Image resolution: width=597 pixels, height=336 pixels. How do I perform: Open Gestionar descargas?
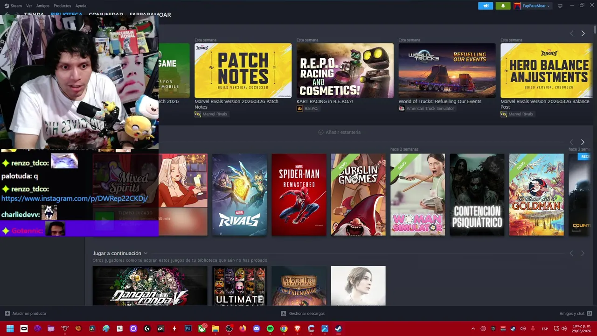point(303,314)
